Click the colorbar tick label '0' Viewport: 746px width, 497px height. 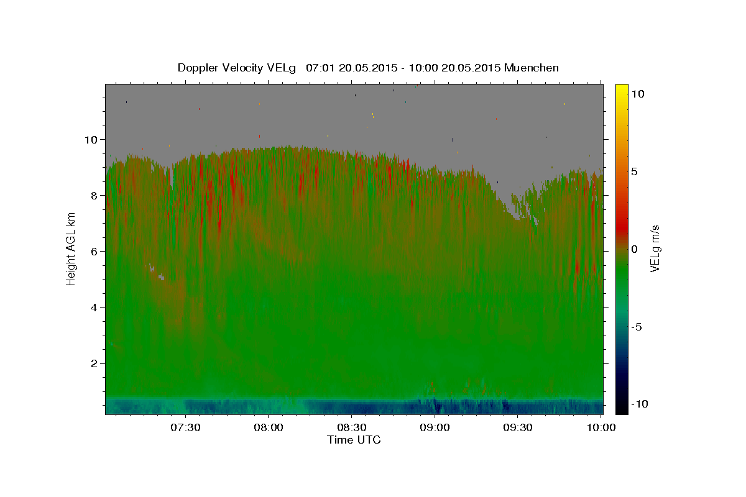635,249
